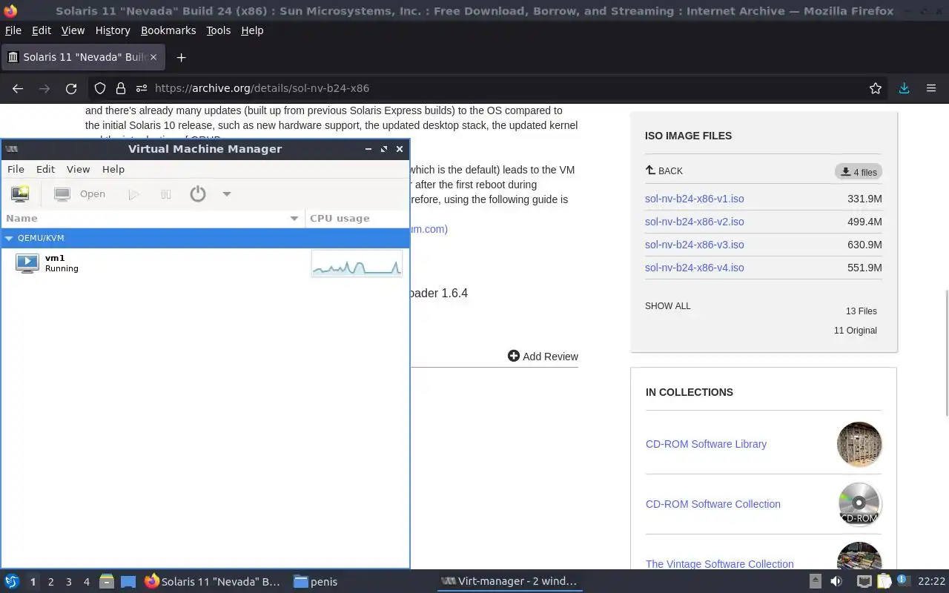Open Virtual Machine Manager File menu

(16, 169)
